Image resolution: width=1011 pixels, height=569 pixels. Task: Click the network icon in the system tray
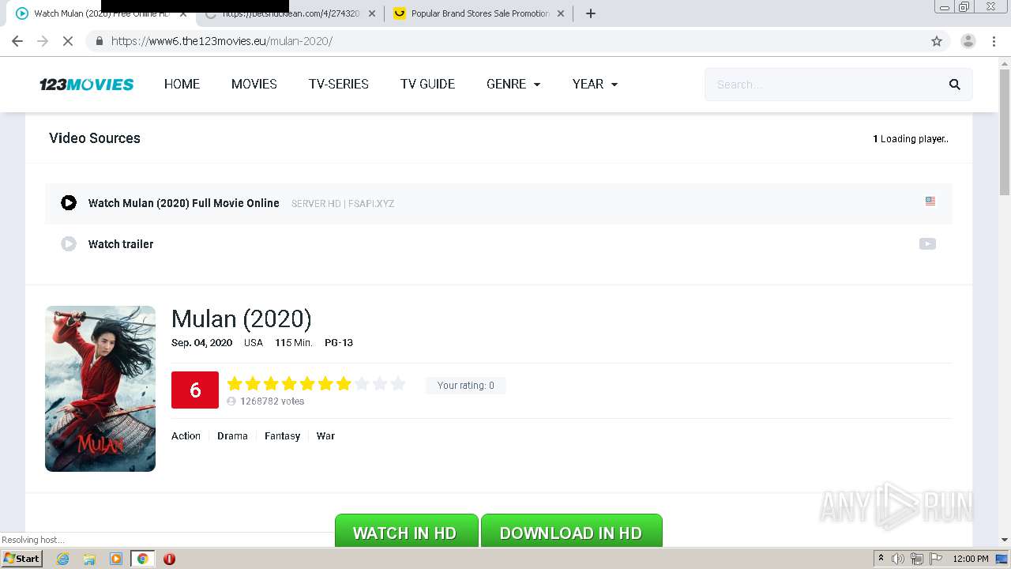coord(917,559)
